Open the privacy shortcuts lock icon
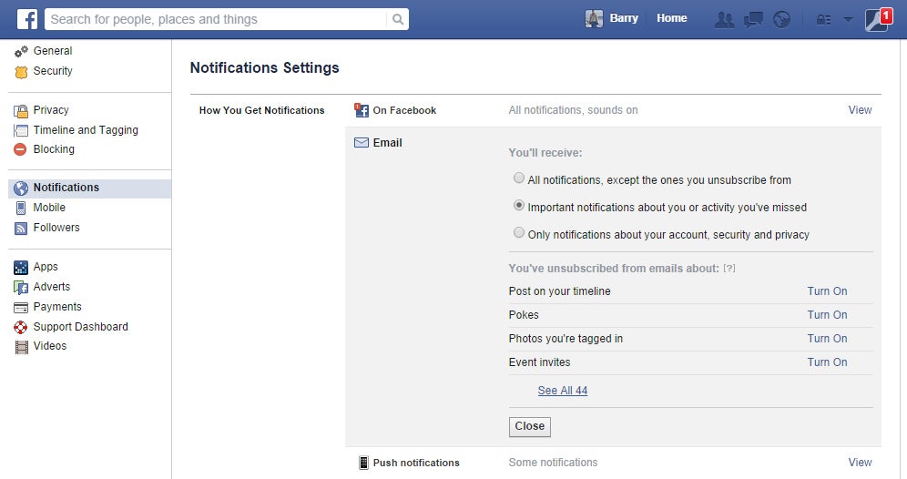Viewport: 907px width, 479px height. 823,19
